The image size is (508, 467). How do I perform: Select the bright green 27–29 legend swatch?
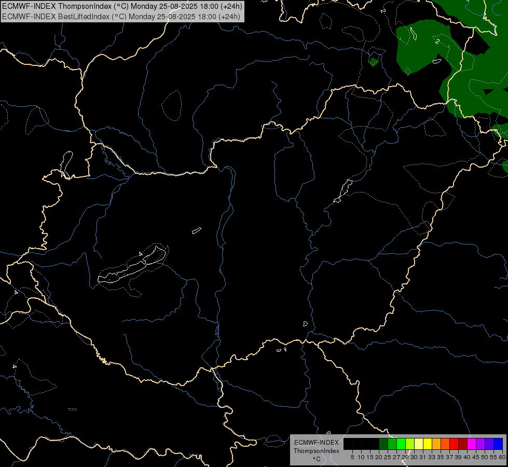(401, 444)
